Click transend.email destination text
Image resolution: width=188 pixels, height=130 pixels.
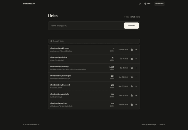coord(56,88)
